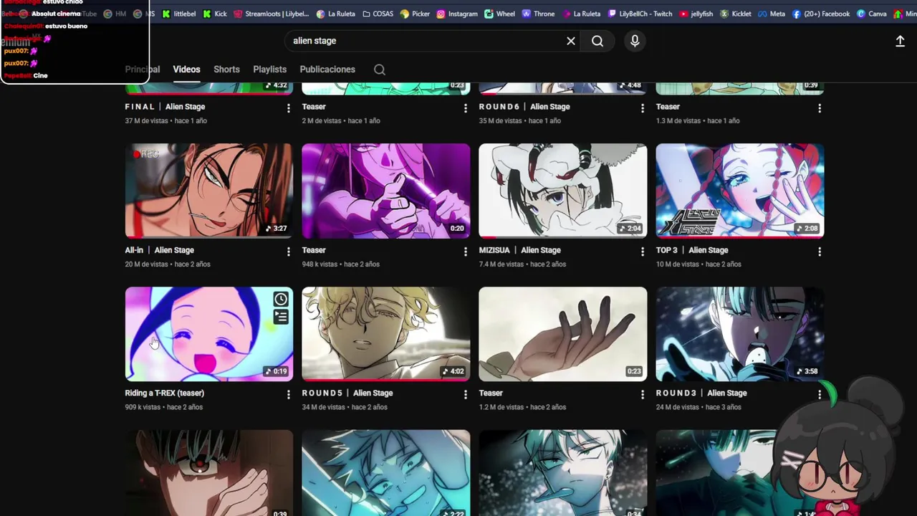The width and height of the screenshot is (917, 516).
Task: Open the Canva bookmark
Action: click(x=872, y=14)
